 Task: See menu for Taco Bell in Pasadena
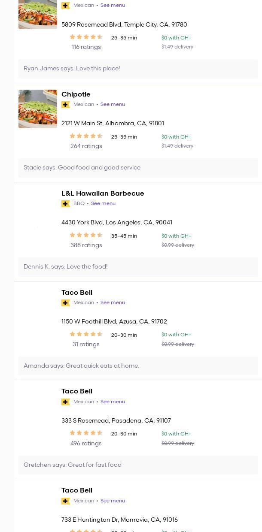coord(113,402)
